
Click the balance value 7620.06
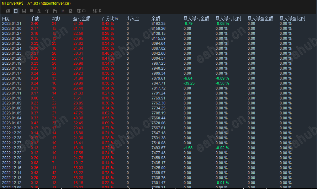pyautogui.click(x=158, y=123)
